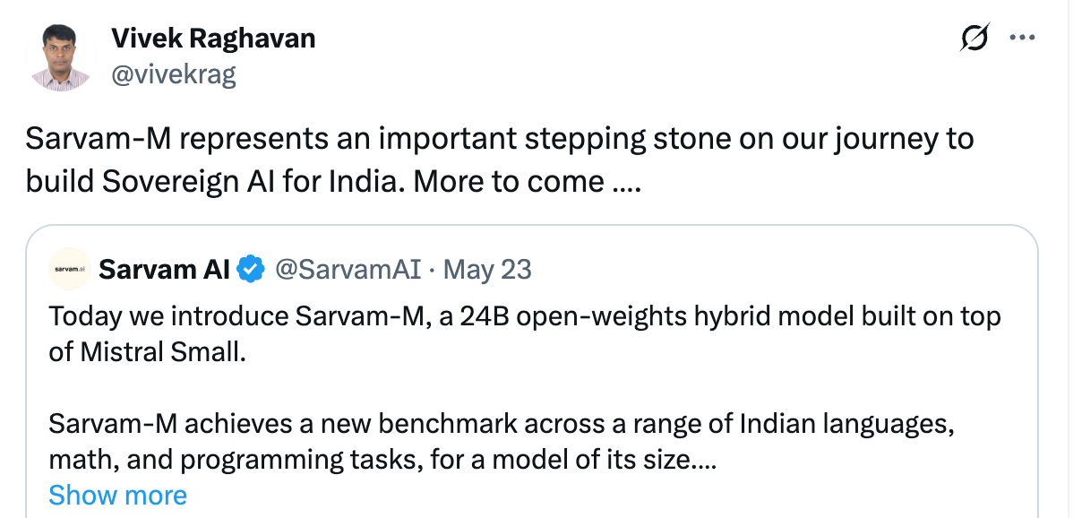This screenshot has width=1082, height=518.
Task: Click the blue verified badge beside Sarvam AI
Action: (252, 269)
